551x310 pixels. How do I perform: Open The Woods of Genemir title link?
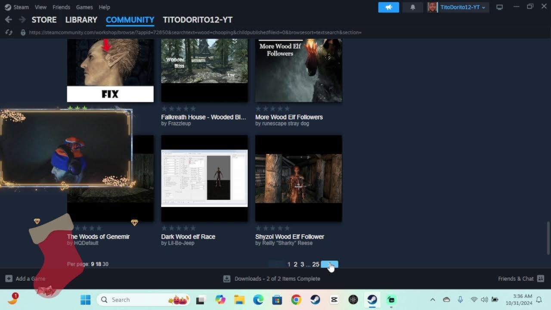coord(98,237)
